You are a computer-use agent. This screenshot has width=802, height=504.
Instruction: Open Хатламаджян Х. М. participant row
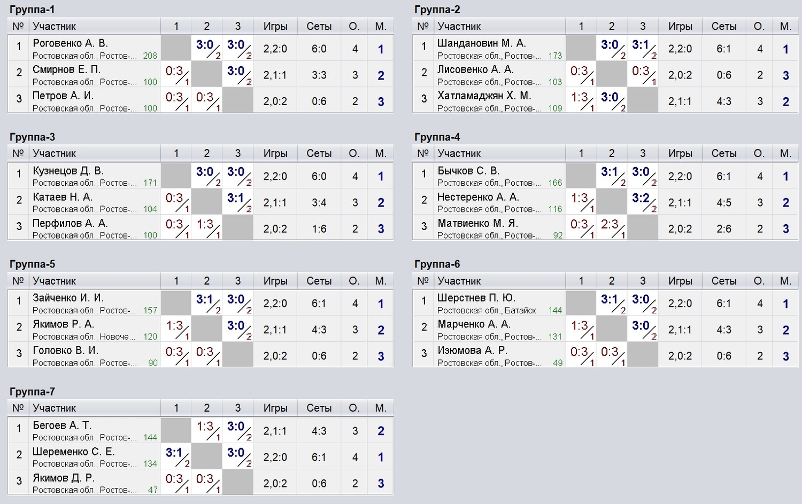click(x=484, y=96)
